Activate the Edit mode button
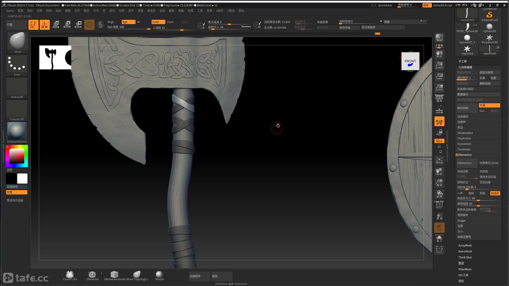Screen dimensions: 509x286 (x=33, y=25)
